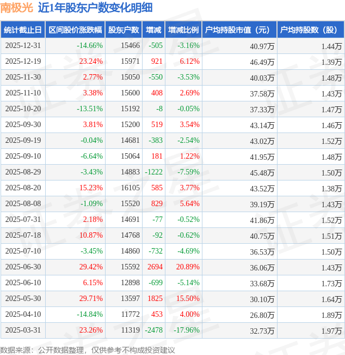Image resolution: width=345 pixels, height=355 pixels.
Task: Select the 增减比例 column header
Action: [x=183, y=30]
